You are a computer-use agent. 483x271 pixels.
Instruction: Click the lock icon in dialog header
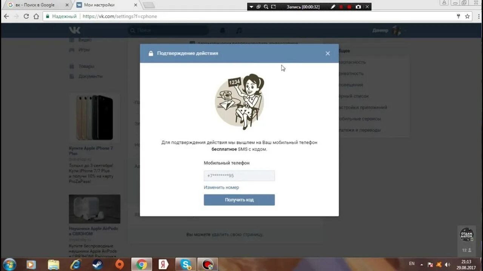click(151, 53)
